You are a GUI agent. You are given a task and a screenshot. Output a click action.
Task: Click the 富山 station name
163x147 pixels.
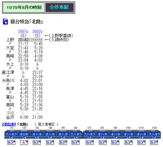point(10,97)
